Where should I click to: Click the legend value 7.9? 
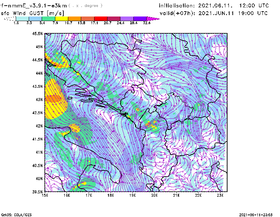[55, 23]
